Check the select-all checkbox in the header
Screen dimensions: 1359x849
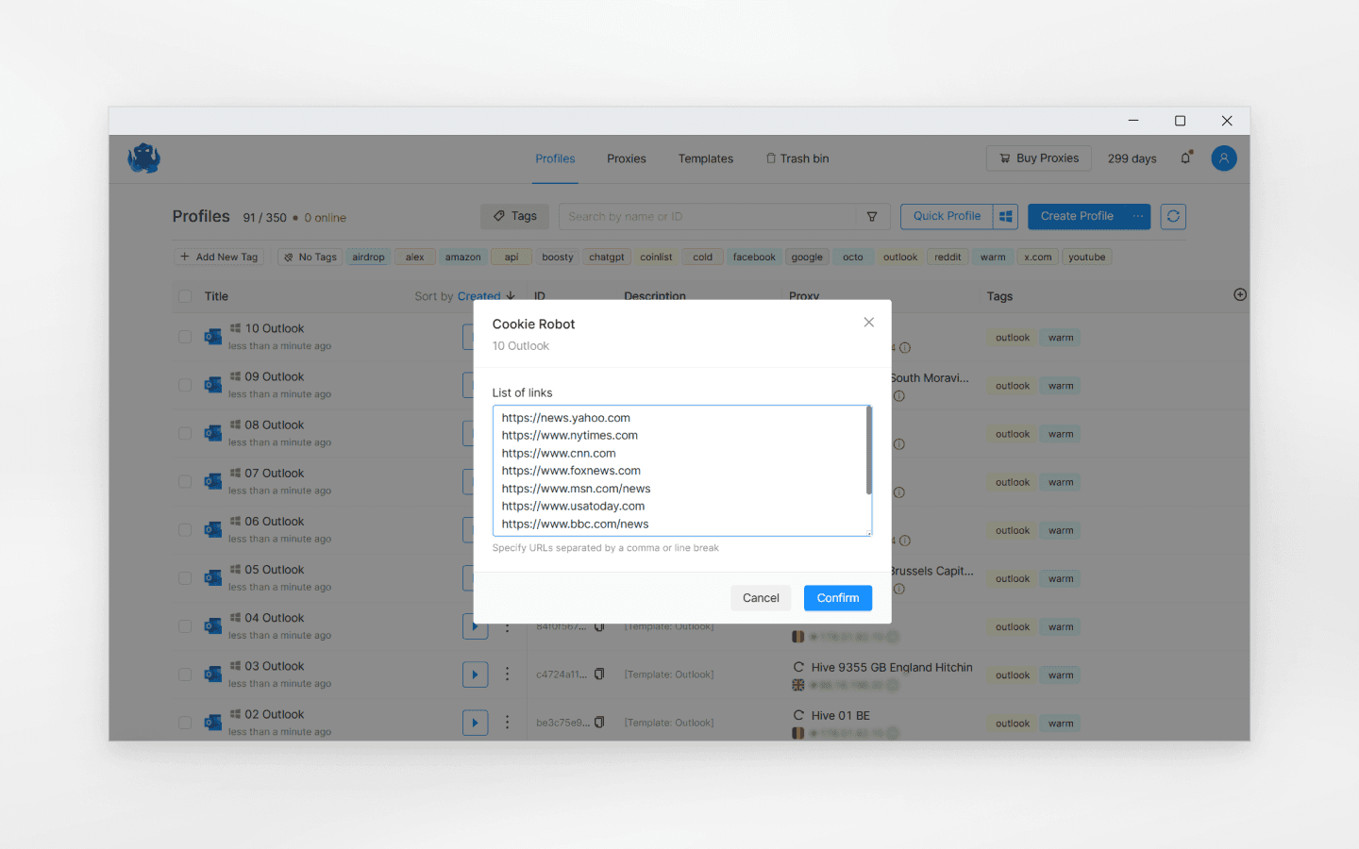(185, 295)
